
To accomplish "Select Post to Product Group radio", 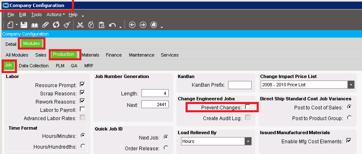I will pyautogui.click(x=349, y=118).
